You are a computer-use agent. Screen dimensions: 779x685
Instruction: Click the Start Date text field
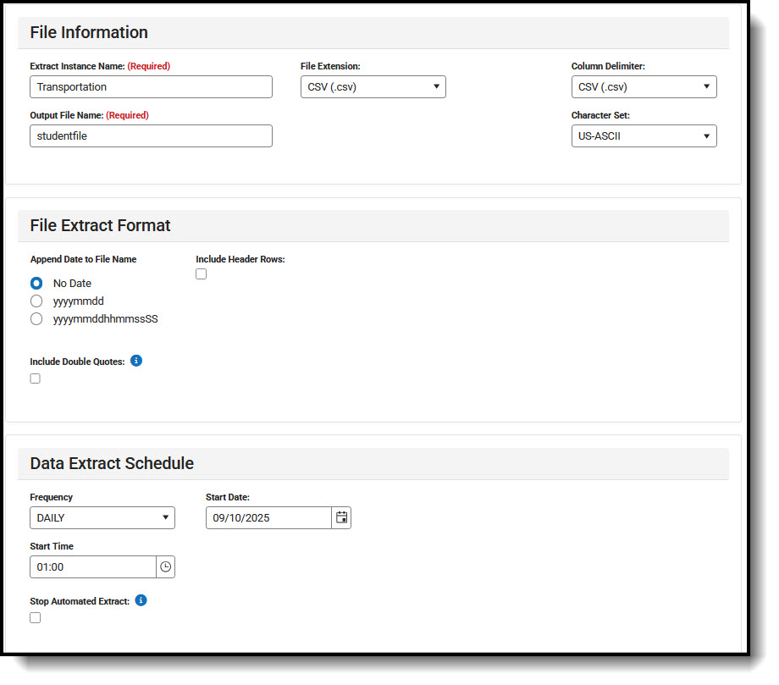coord(268,517)
